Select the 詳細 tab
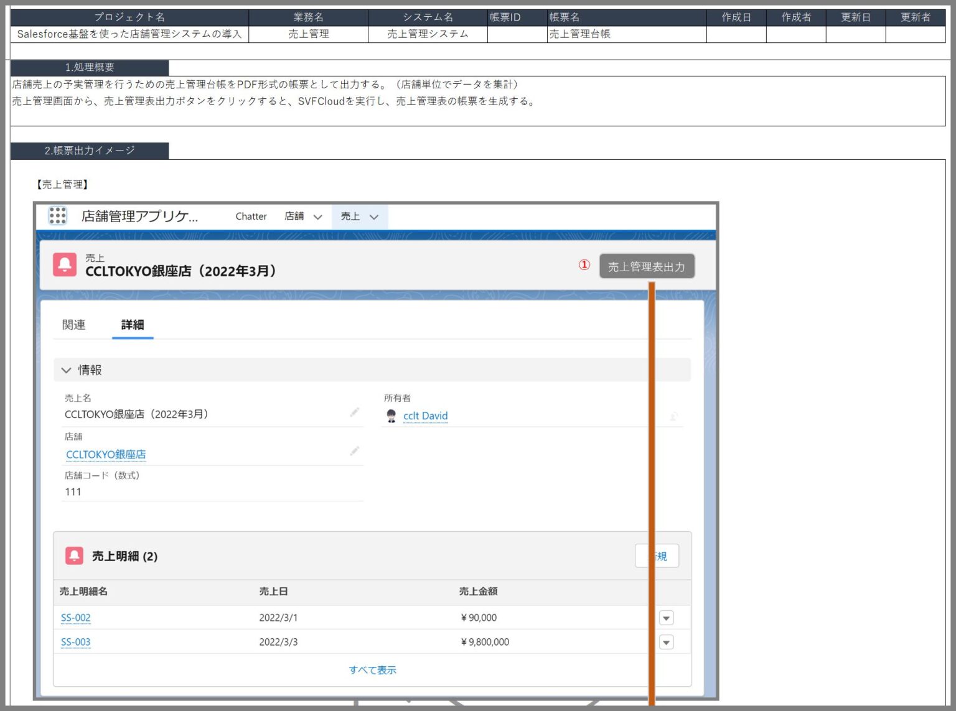 [x=133, y=325]
